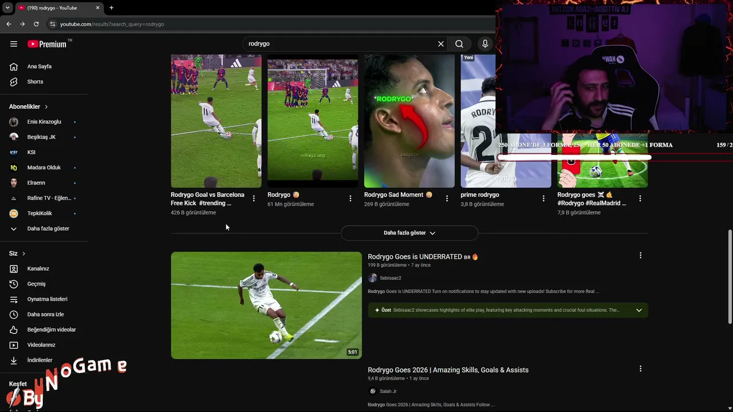Open the Shorts section icon
The width and height of the screenshot is (733, 412).
point(14,82)
